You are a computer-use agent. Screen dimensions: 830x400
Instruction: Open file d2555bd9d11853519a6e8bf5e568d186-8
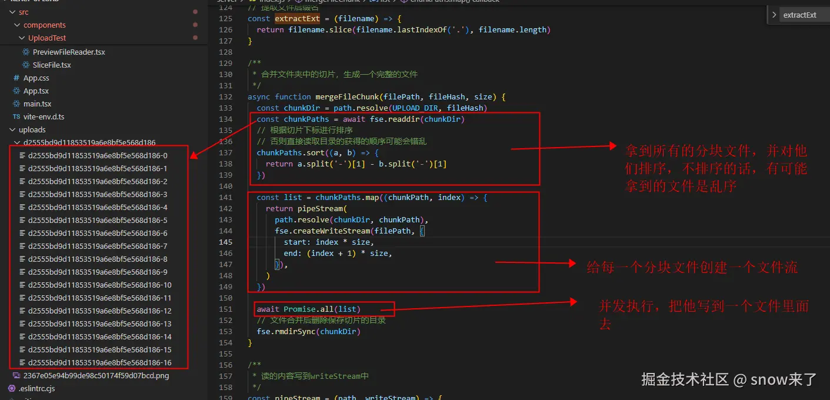[x=98, y=259]
